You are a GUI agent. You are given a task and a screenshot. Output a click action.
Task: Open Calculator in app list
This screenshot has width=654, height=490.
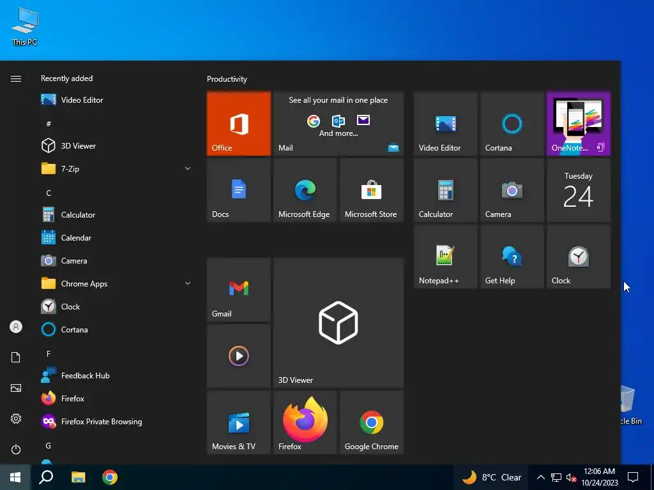click(117, 215)
